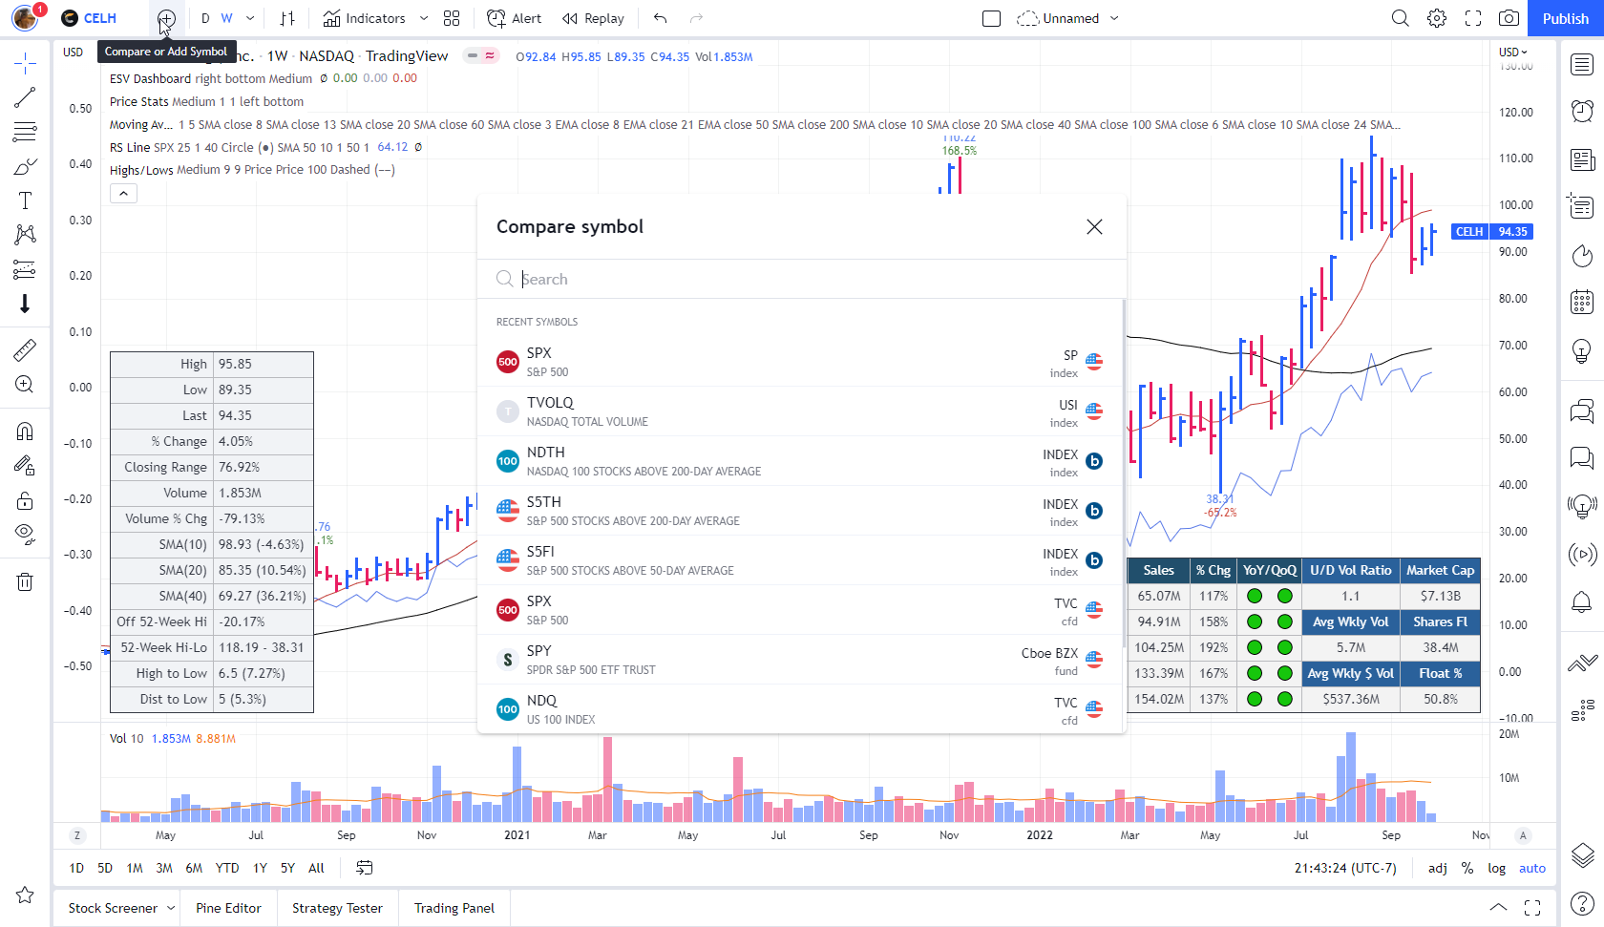
Task: Open the Unnamed layout dropdown arrow
Action: pos(1114,18)
